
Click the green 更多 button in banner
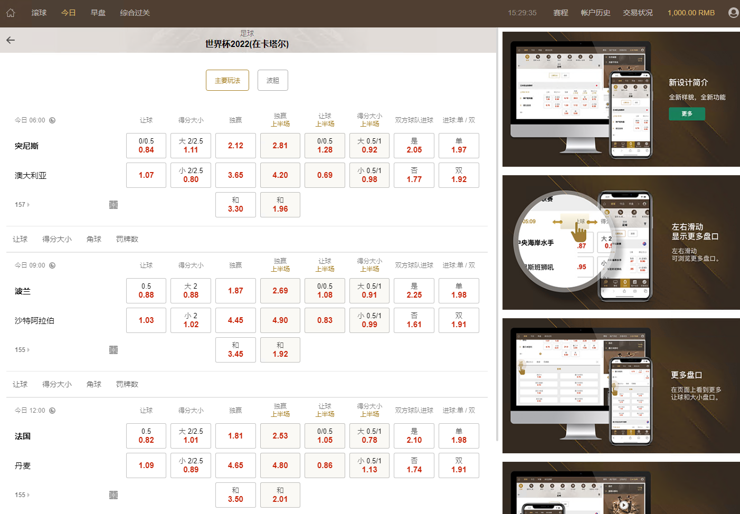pyautogui.click(x=687, y=113)
